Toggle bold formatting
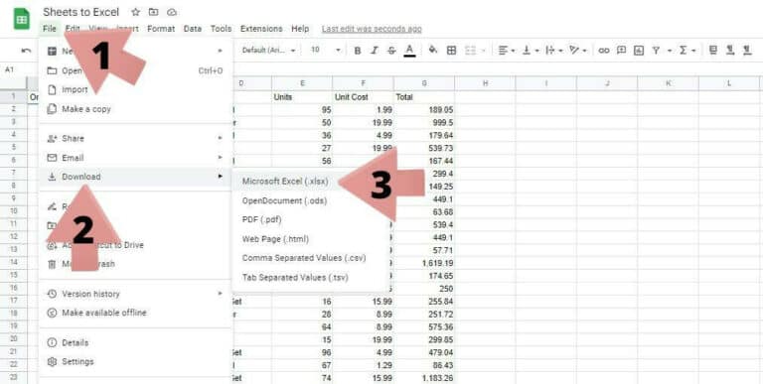 pyautogui.click(x=358, y=51)
